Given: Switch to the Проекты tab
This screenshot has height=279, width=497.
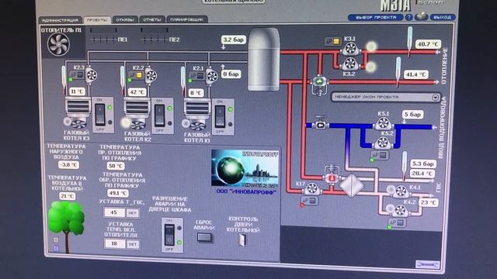Looking at the screenshot, I should tap(97, 20).
